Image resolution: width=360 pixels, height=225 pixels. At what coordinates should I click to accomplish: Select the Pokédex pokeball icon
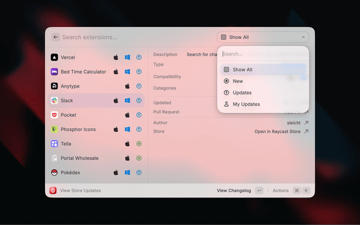54,173
